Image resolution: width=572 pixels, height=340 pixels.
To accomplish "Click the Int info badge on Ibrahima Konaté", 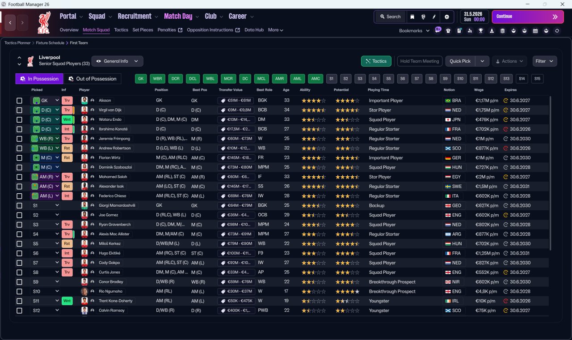I will click(67, 129).
